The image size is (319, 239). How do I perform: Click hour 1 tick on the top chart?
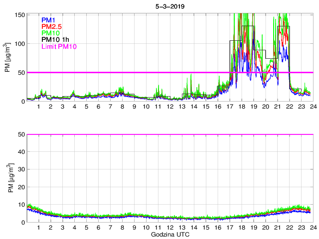coord(38,107)
